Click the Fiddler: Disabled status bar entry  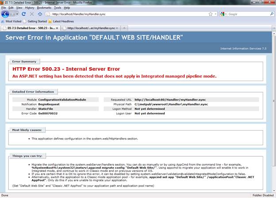[263, 195]
